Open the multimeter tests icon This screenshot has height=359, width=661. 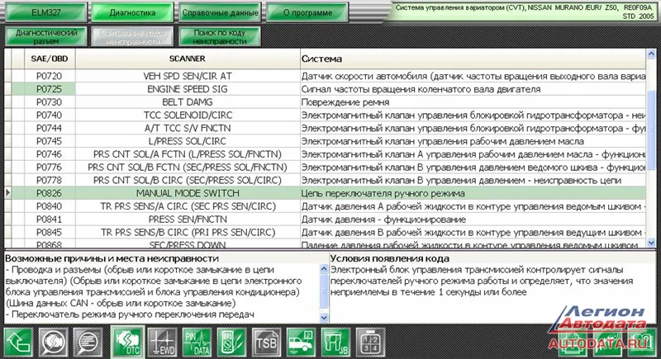pyautogui.click(x=231, y=342)
